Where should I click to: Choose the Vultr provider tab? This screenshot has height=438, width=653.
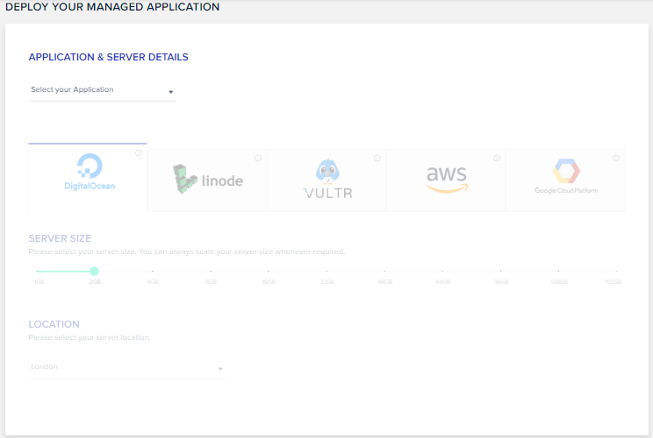point(326,180)
